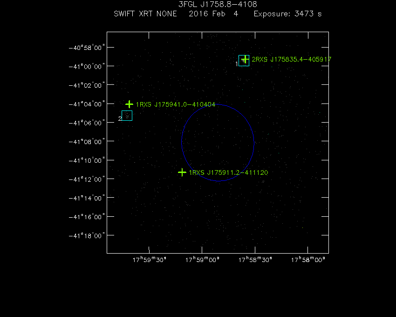This screenshot has width=396, height=317.
Task: Click the declination label -41°06'00"
Action: pyautogui.click(x=87, y=123)
